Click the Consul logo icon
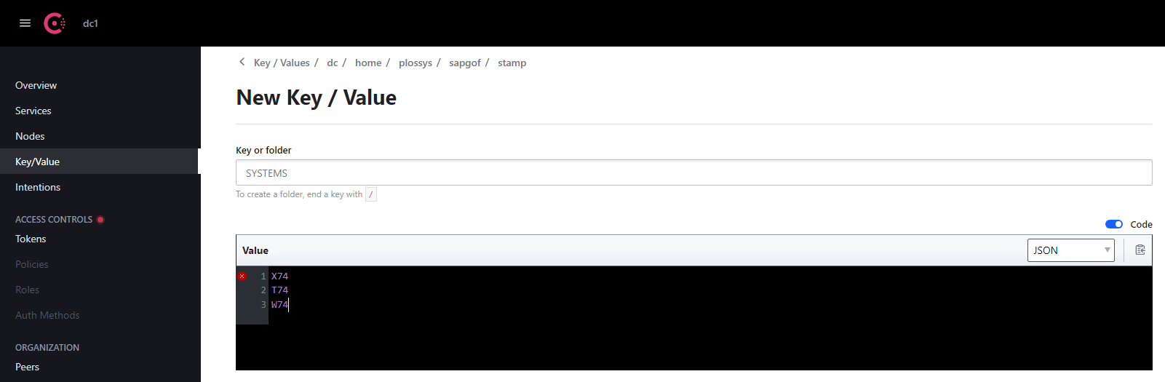This screenshot has height=382, width=1165. pyautogui.click(x=55, y=23)
